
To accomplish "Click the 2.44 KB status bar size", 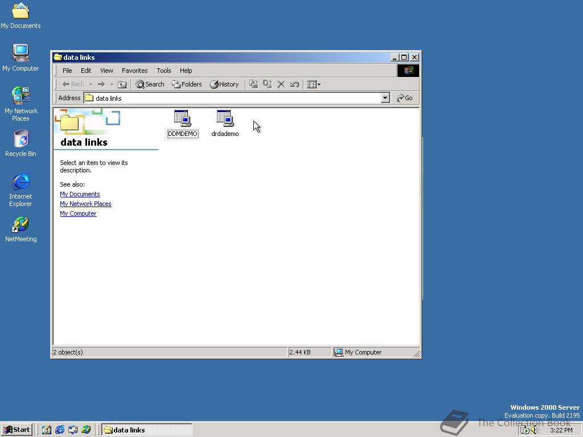I will tap(300, 352).
